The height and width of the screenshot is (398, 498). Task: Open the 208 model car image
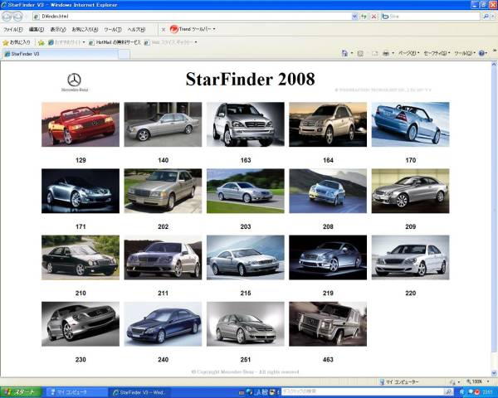click(x=328, y=191)
